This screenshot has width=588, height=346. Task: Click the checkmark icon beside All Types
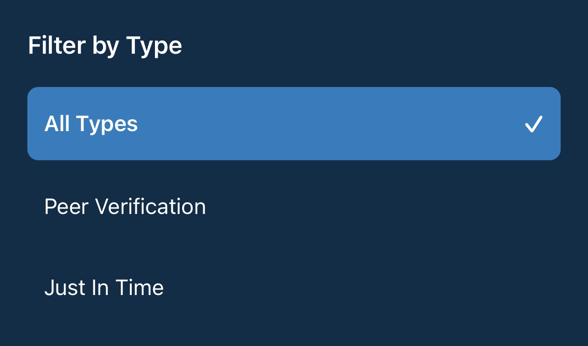[533, 124]
